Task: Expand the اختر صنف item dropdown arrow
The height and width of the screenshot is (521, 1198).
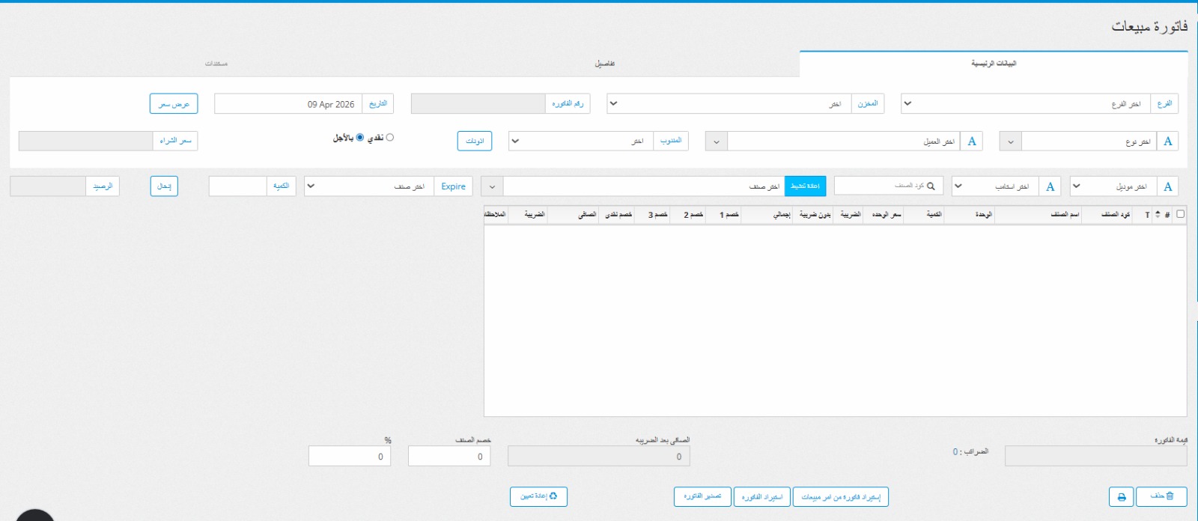Action: pos(492,186)
